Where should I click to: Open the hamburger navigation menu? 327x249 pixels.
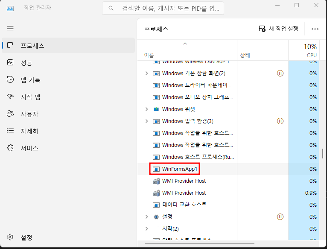pyautogui.click(x=10, y=28)
